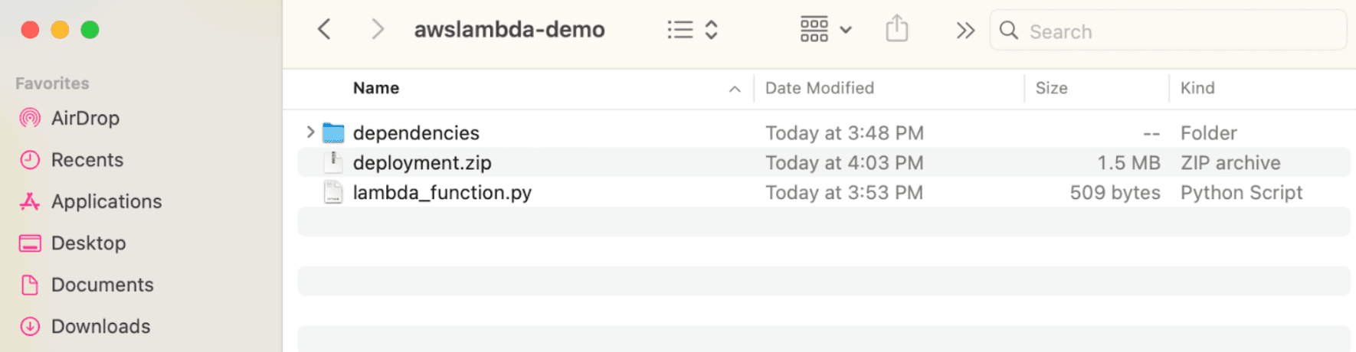This screenshot has height=352, width=1356.
Task: Open Recents in the sidebar
Action: (87, 160)
